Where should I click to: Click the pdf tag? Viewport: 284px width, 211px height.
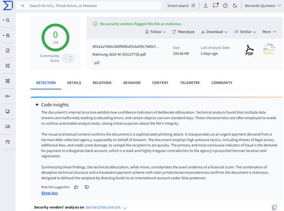(97, 63)
